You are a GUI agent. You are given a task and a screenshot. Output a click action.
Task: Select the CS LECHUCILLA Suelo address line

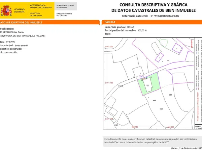click(x=12, y=32)
